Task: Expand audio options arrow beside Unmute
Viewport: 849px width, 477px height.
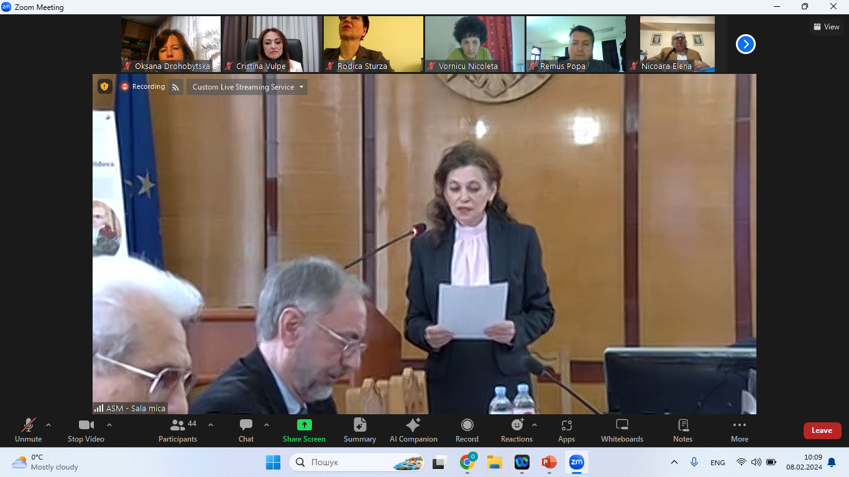Action: (x=48, y=425)
